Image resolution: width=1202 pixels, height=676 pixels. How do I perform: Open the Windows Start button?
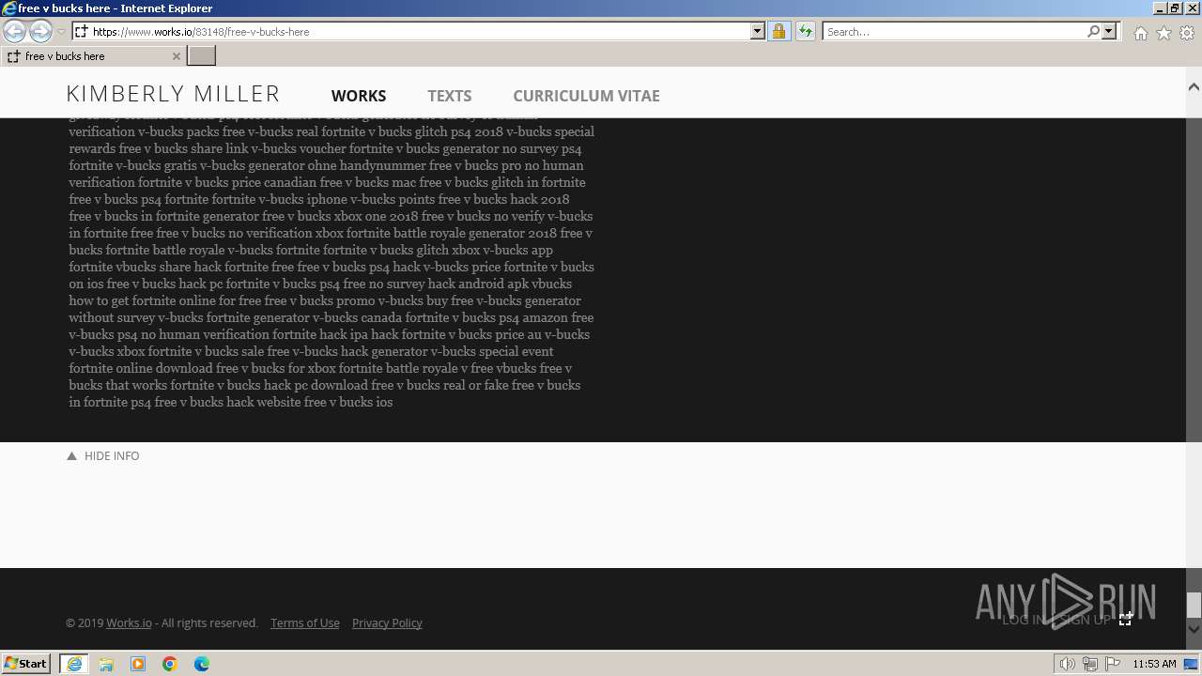pos(26,663)
